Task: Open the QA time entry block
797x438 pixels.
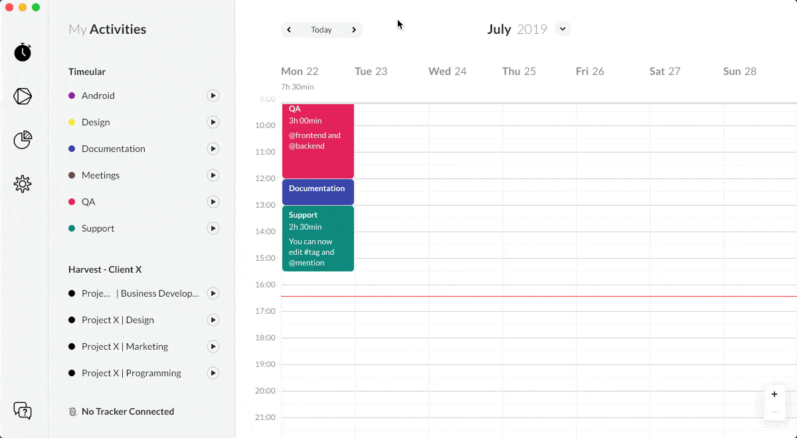Action: [317, 141]
